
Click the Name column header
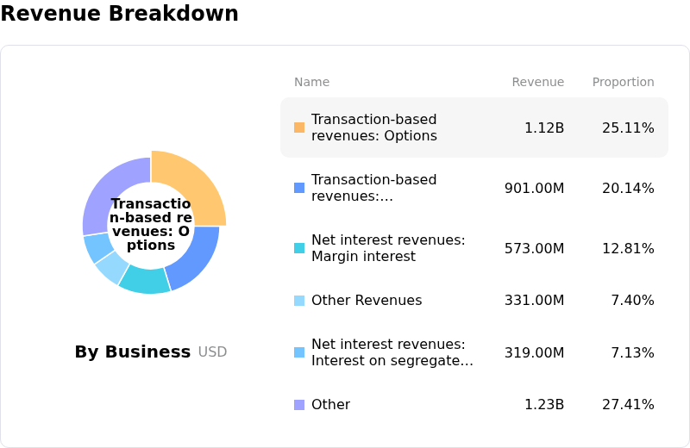311,83
